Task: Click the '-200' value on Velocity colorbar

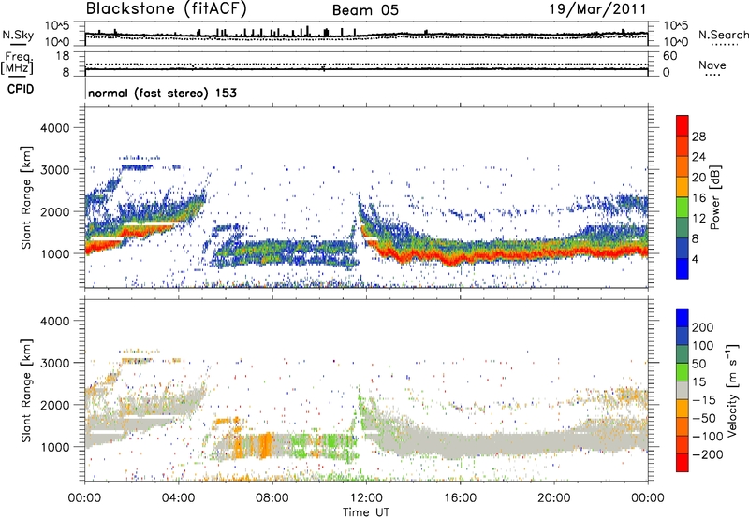Action: [x=708, y=454]
